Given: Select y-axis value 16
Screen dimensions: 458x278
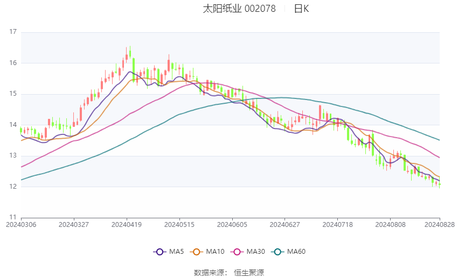Looking at the screenshot, I should point(13,63).
